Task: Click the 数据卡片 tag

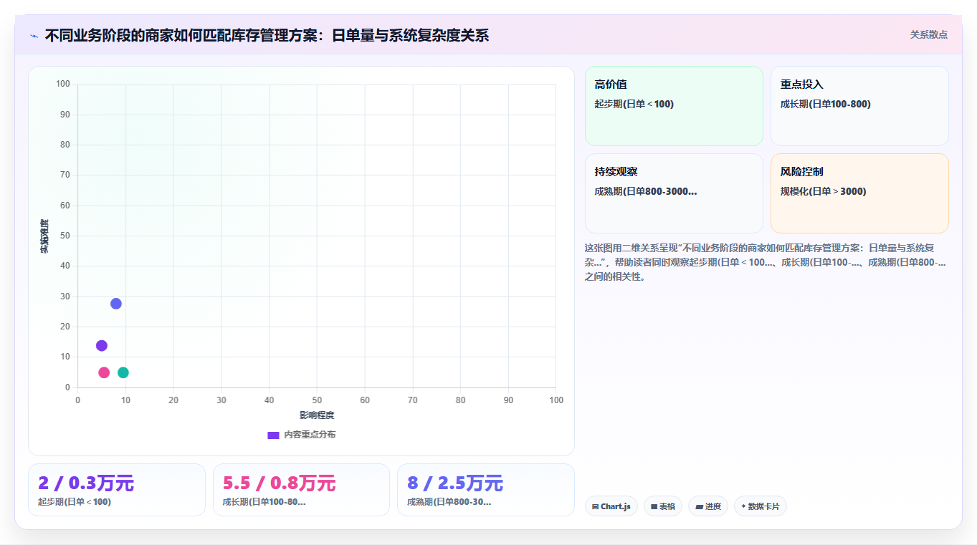Action: (x=761, y=506)
